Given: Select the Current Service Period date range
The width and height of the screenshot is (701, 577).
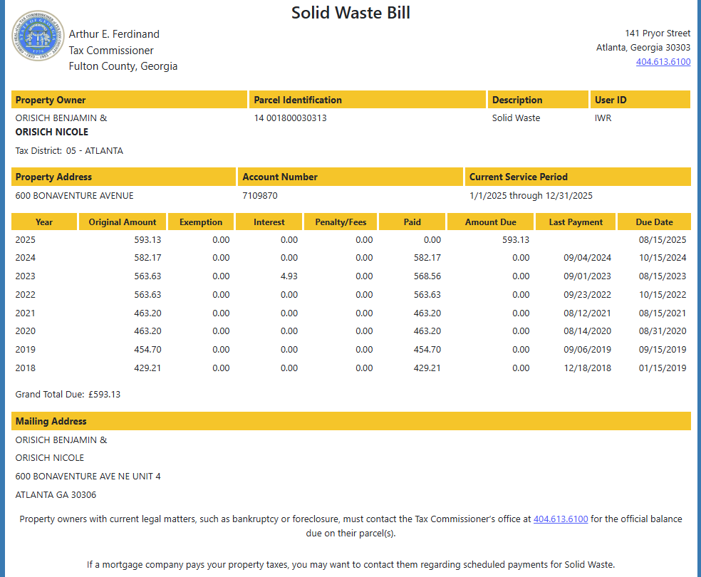Looking at the screenshot, I should (531, 196).
